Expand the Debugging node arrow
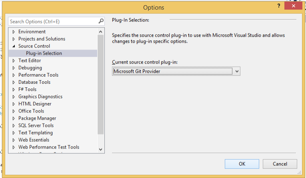The image size is (306, 178). click(14, 68)
